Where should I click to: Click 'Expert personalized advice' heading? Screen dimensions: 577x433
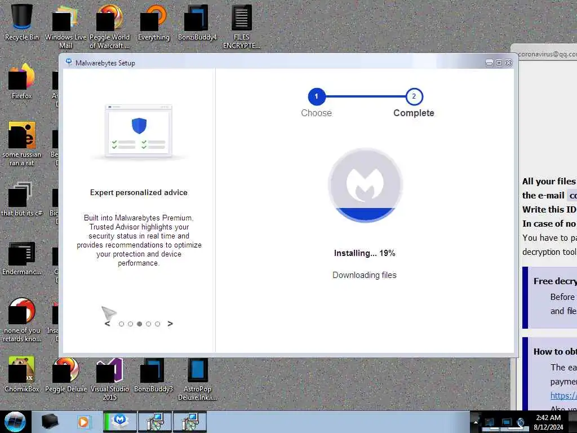pyautogui.click(x=139, y=193)
